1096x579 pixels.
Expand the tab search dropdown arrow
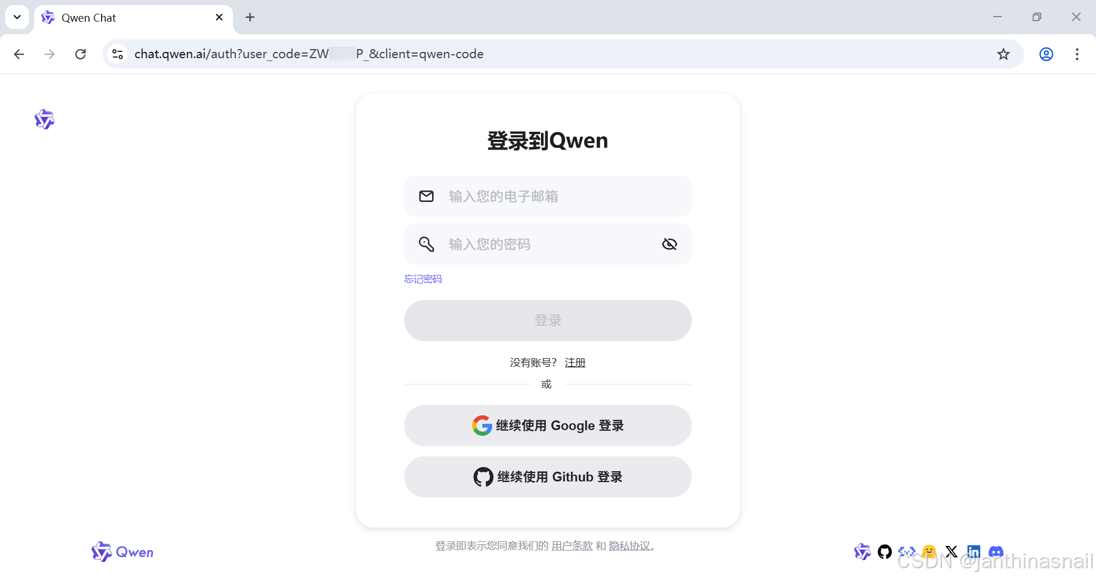[x=17, y=17]
